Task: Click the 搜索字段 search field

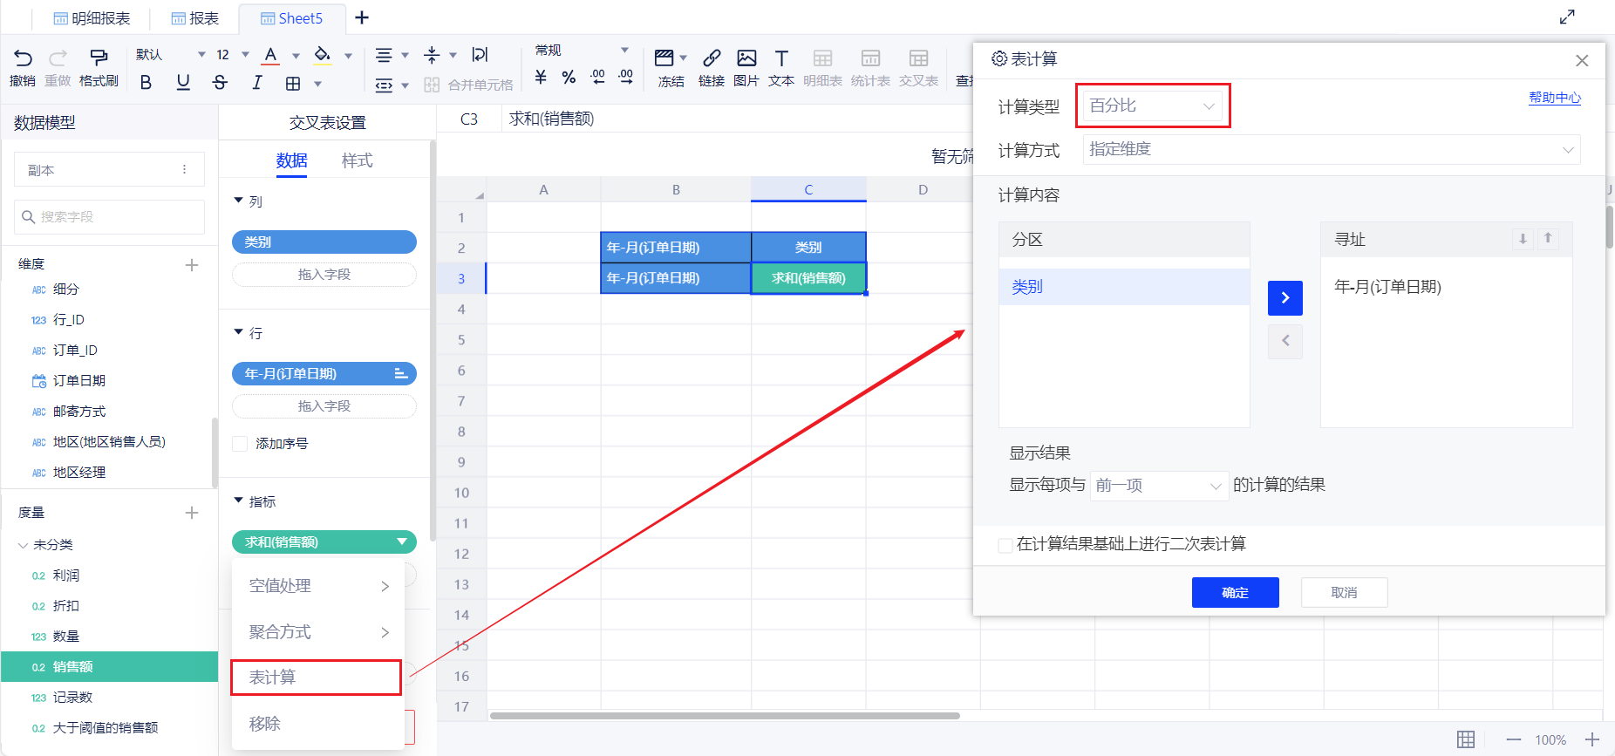Action: coord(110,217)
